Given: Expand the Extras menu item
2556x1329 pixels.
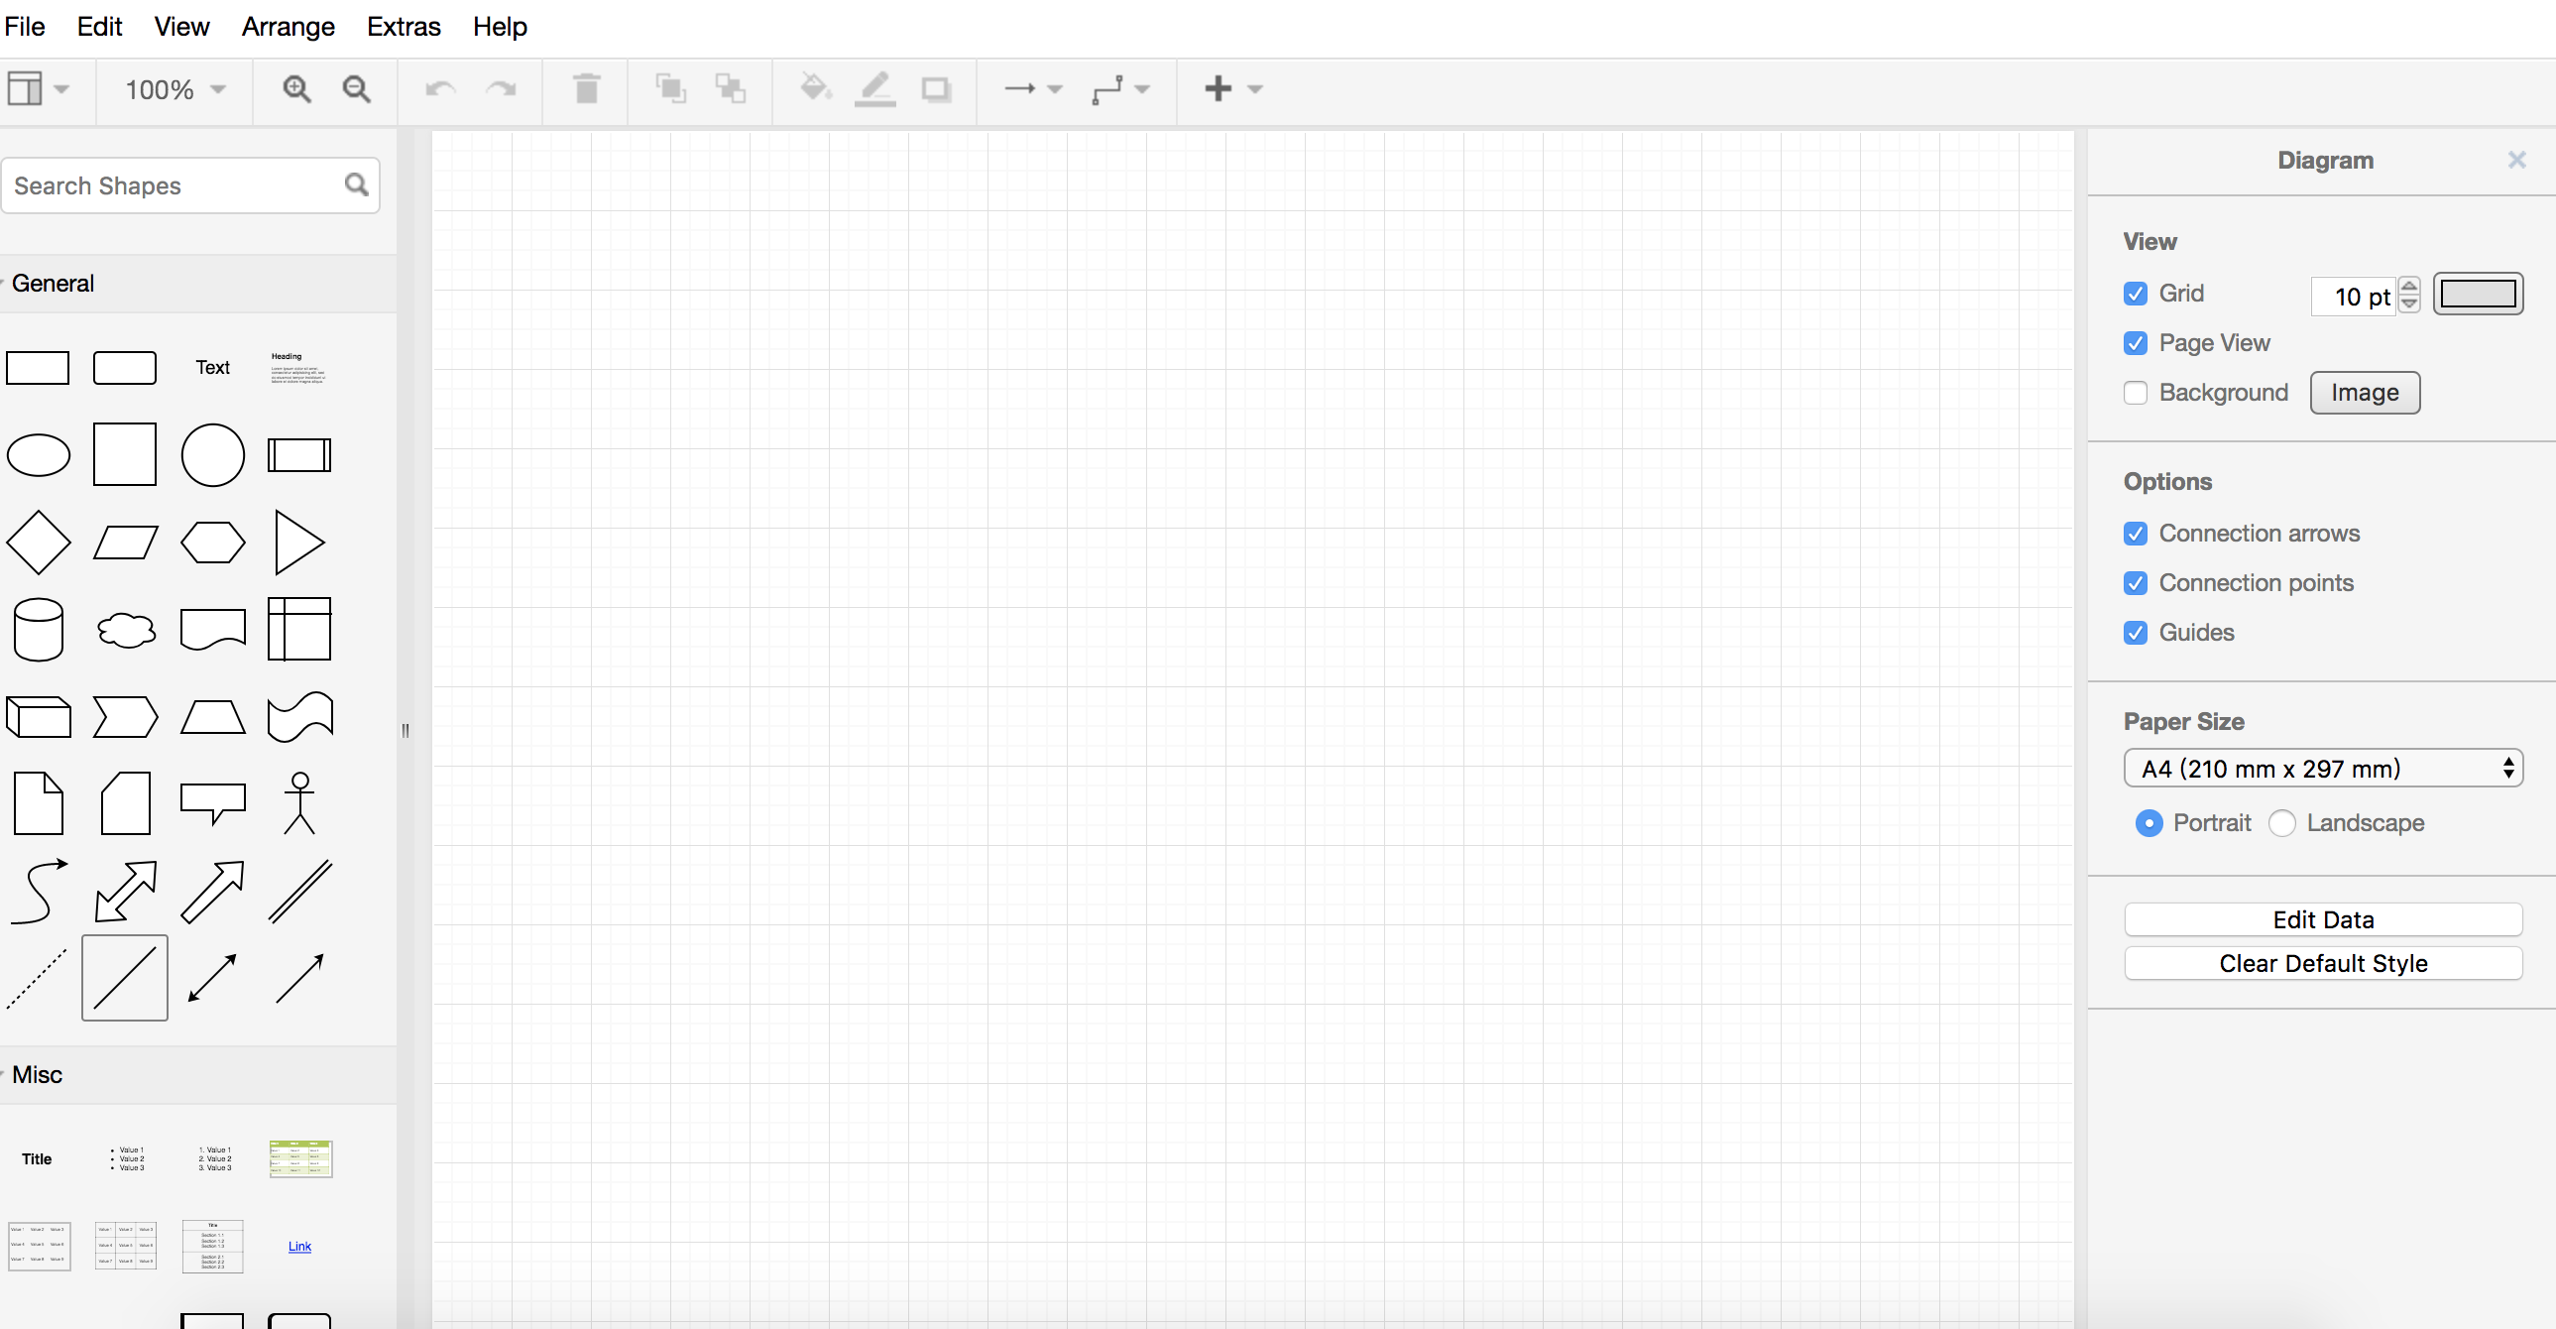Looking at the screenshot, I should (x=405, y=26).
